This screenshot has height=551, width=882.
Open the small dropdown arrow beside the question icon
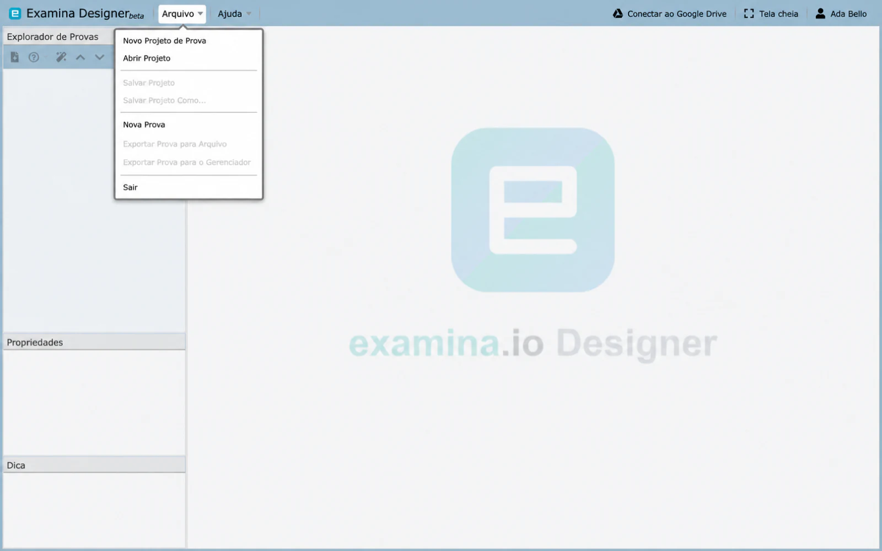[x=45, y=57]
